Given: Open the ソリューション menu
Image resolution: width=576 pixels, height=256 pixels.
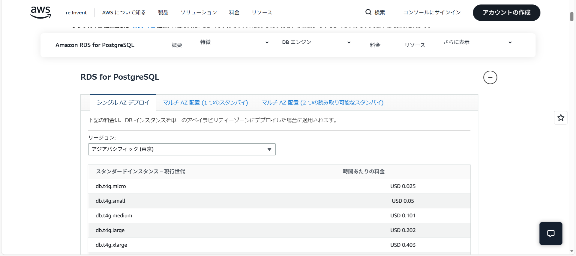Looking at the screenshot, I should tap(199, 13).
